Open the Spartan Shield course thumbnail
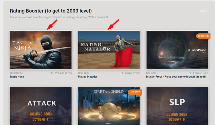 pos(109,106)
